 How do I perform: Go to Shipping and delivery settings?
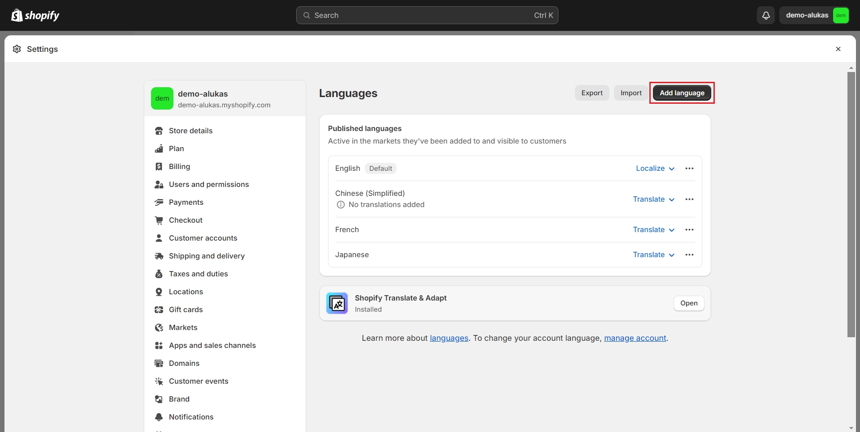click(207, 256)
